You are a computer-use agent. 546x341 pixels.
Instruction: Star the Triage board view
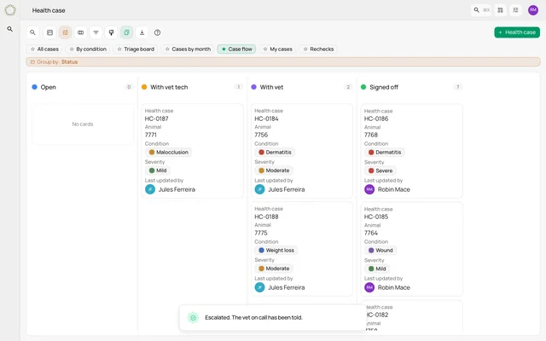pos(119,49)
